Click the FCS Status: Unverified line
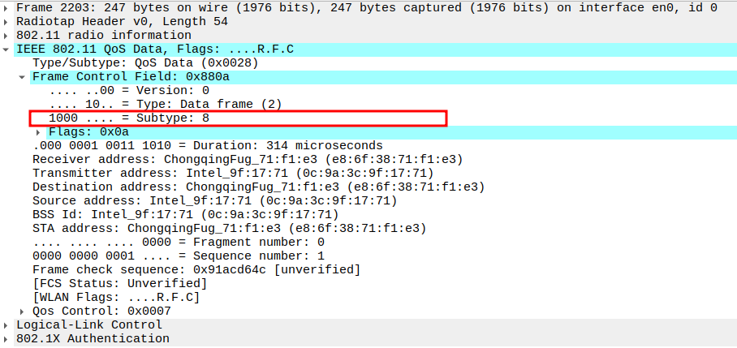This screenshot has width=737, height=348. click(122, 283)
